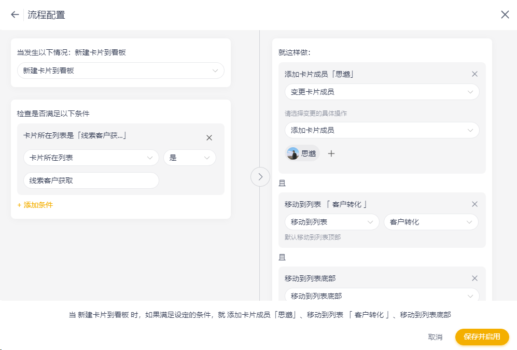Click the circular arrow between panels
Screen dimensions: 517x350
pos(260,177)
